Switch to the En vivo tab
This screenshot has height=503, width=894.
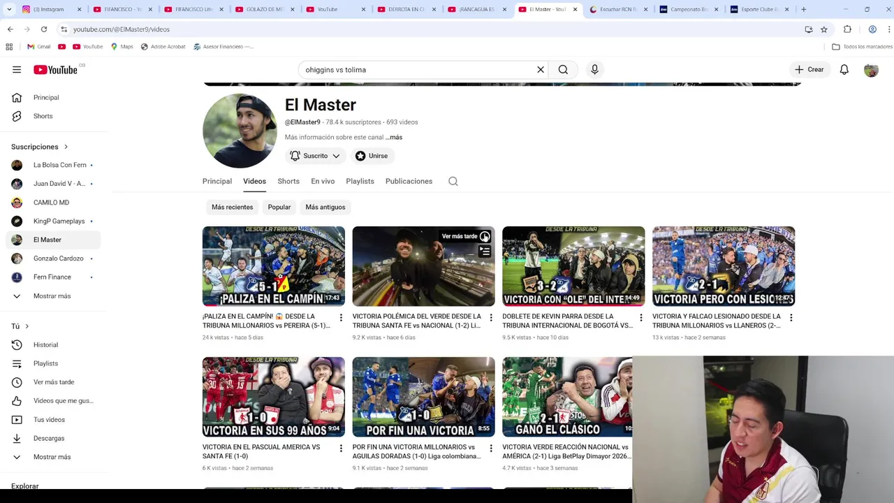click(x=323, y=182)
